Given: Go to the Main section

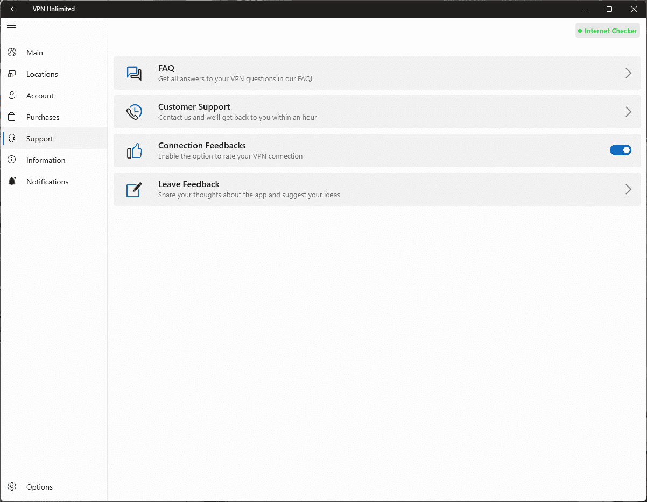Looking at the screenshot, I should tap(34, 53).
